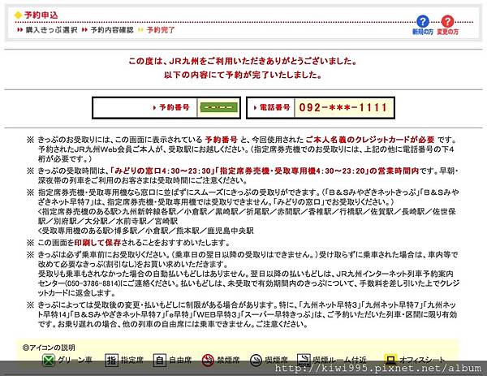
Task: Click the phone number 092-***-1111
Action: click(x=343, y=108)
